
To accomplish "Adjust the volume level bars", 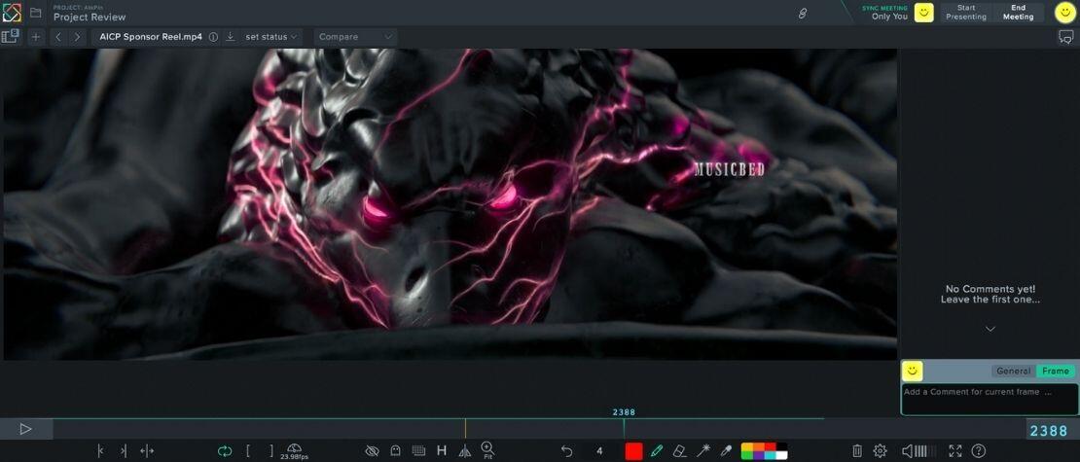I will point(925,451).
